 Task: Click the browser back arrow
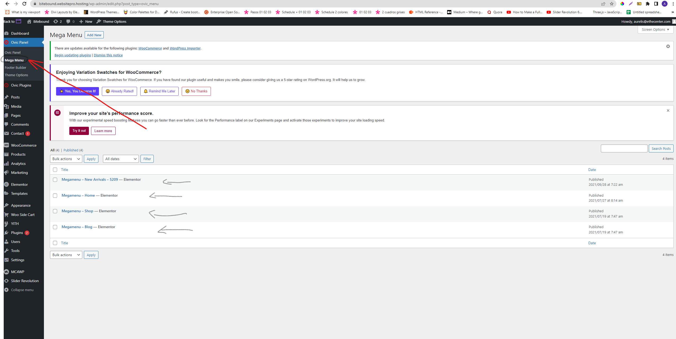point(7,4)
